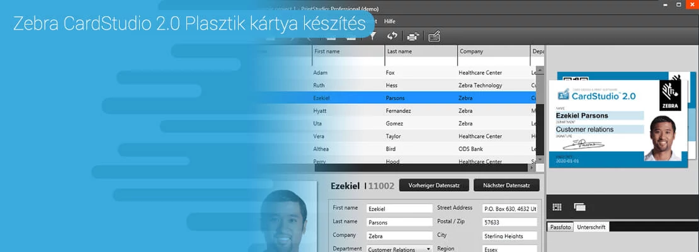The width and height of the screenshot is (699, 252).
Task: Click 'Healthcare Center' in Adam's row
Action: click(480, 72)
